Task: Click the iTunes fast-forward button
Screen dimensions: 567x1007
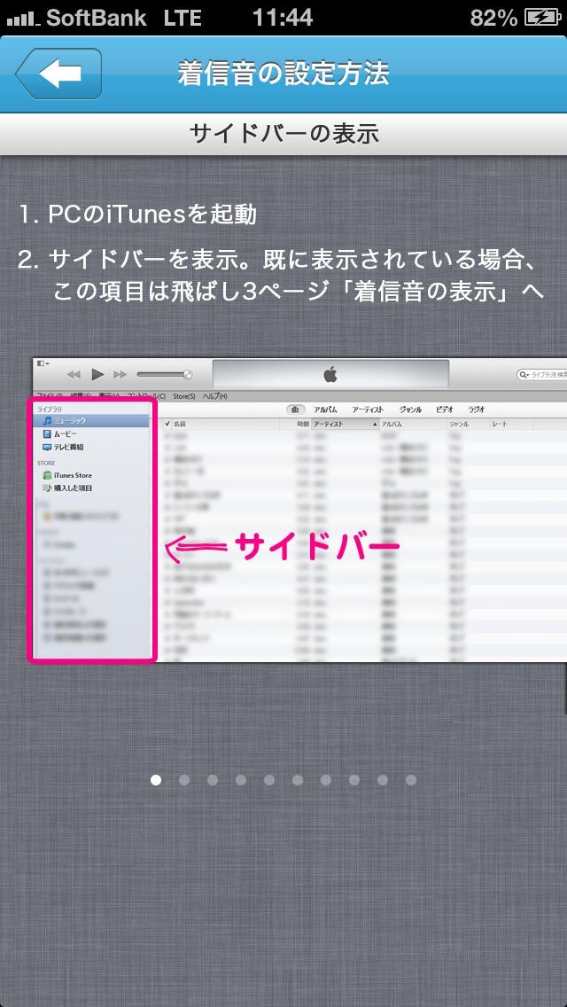Action: click(120, 375)
